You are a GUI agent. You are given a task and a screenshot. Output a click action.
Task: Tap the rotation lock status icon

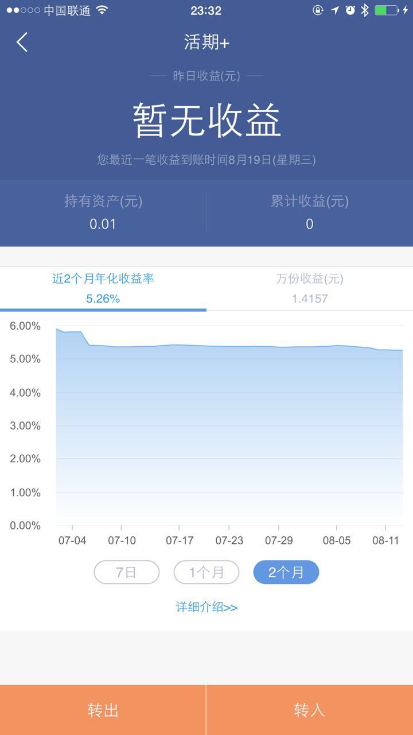tap(318, 10)
